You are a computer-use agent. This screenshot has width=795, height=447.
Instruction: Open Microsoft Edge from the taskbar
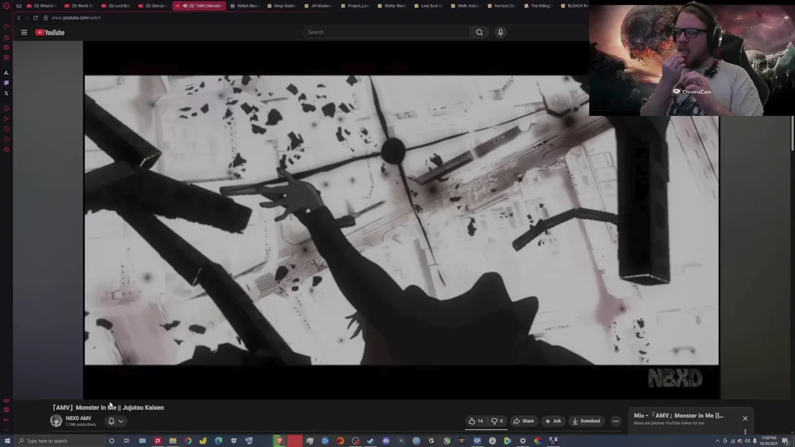click(x=219, y=441)
